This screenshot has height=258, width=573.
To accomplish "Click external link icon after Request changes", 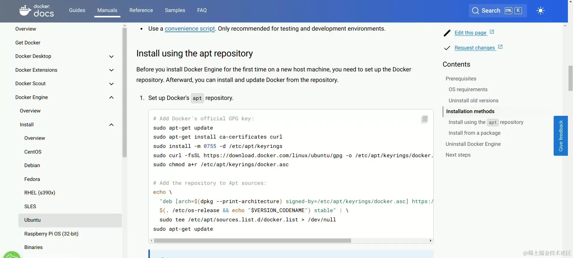I will pos(500,47).
